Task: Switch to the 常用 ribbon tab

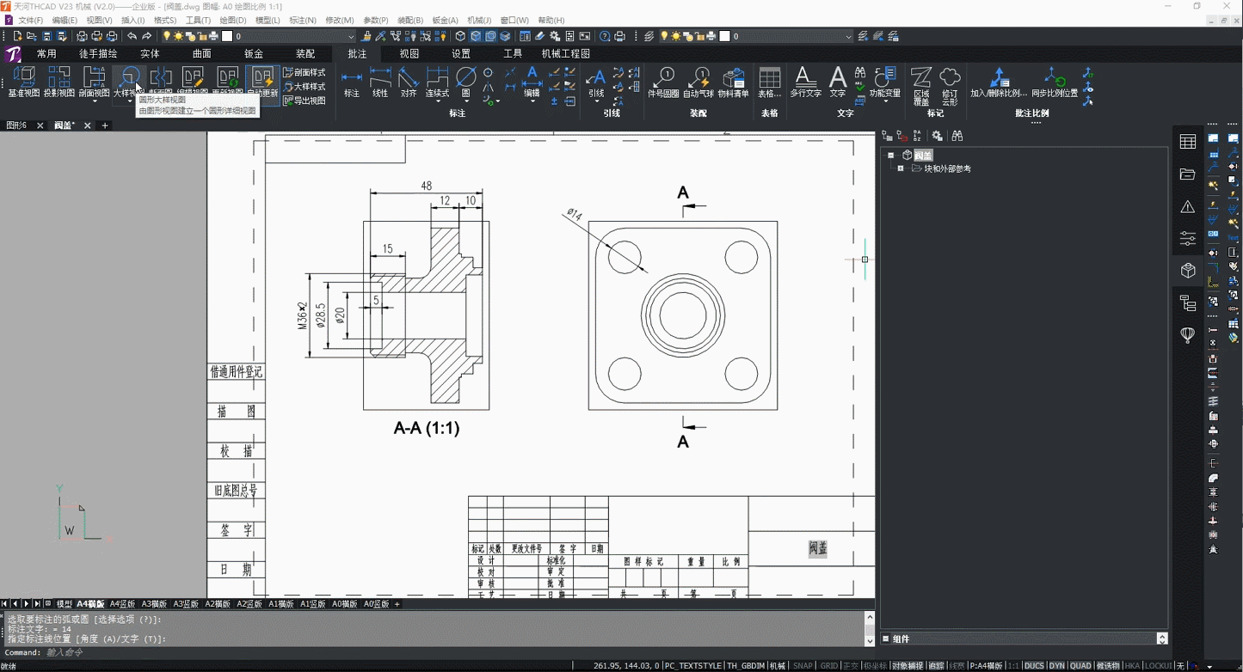Action: tap(46, 53)
